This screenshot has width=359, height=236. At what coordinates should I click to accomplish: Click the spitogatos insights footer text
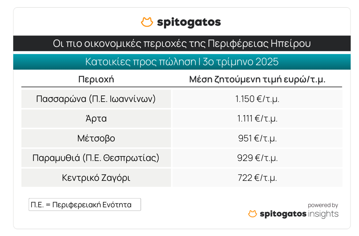299,214
